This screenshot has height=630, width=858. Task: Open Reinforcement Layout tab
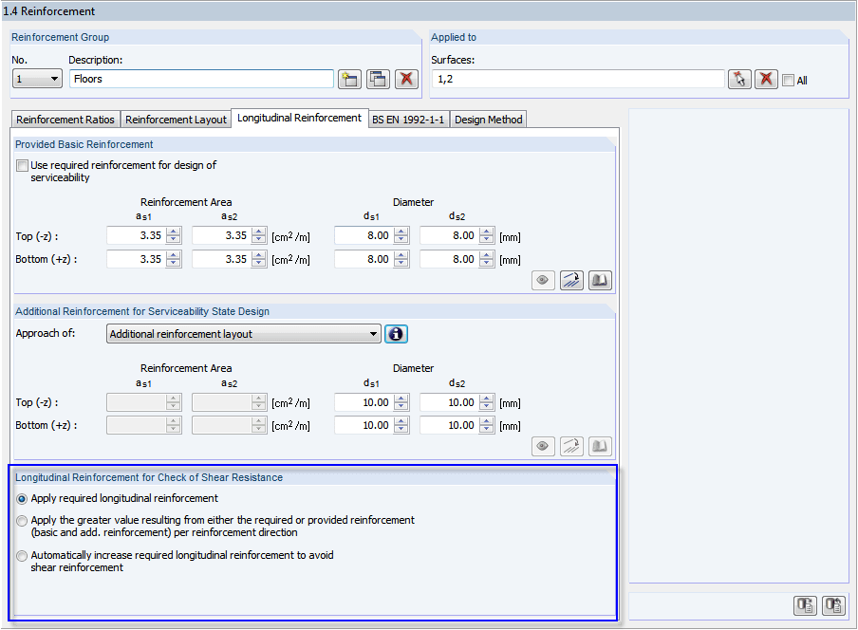coord(176,120)
